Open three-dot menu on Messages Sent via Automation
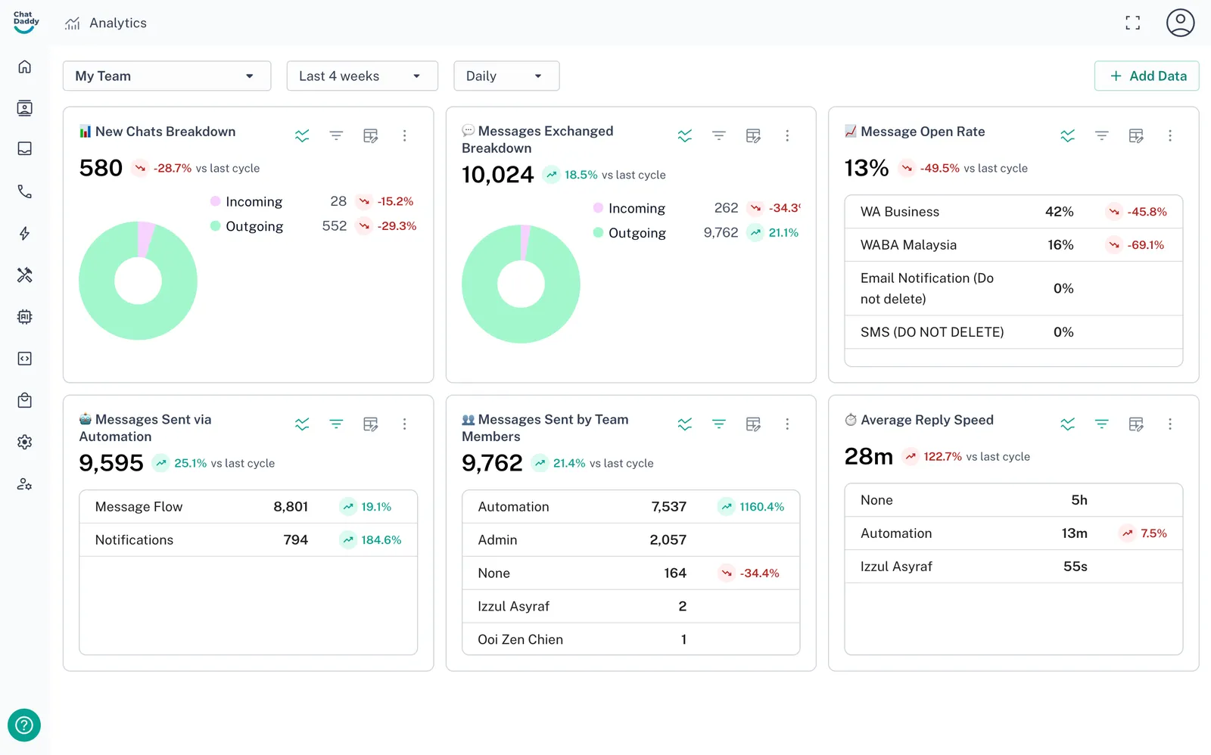The width and height of the screenshot is (1211, 755). point(404,424)
